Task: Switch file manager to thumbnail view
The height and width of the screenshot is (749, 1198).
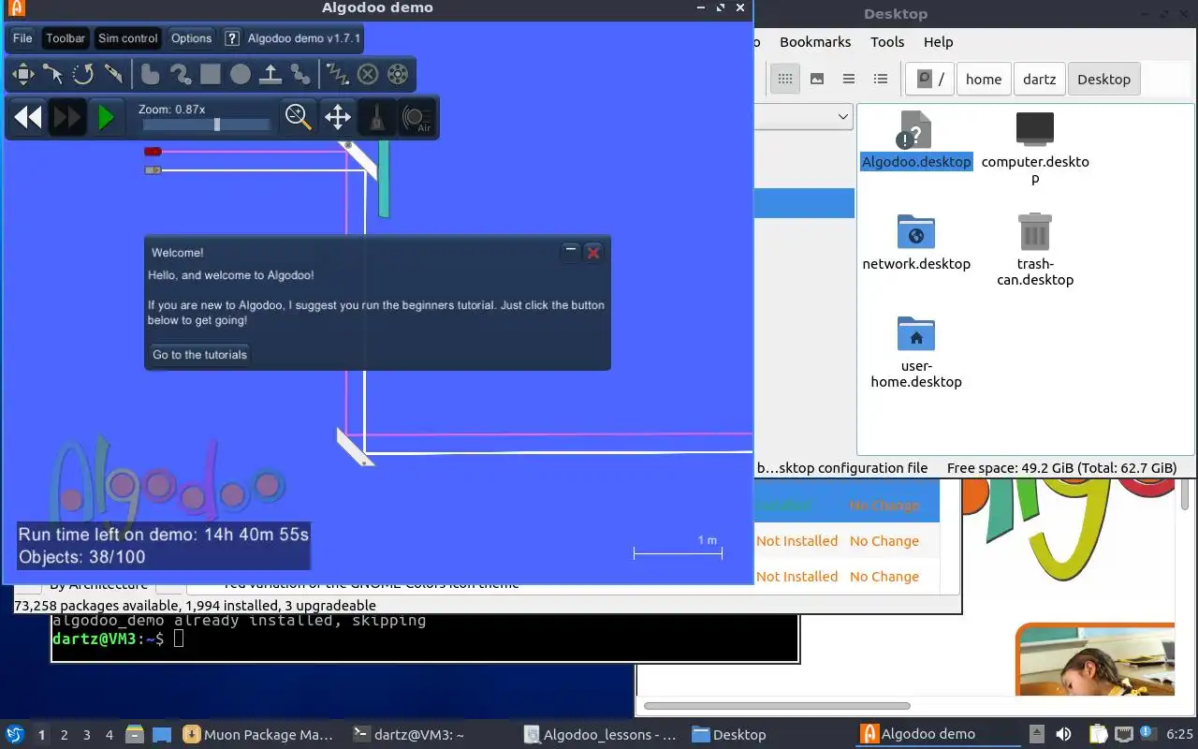Action: point(817,79)
